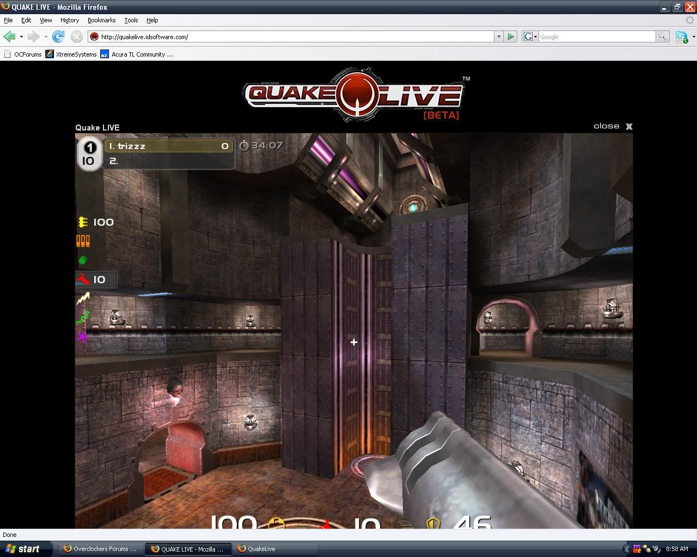The image size is (697, 557).
Task: Click the Windows Start button
Action: click(23, 549)
